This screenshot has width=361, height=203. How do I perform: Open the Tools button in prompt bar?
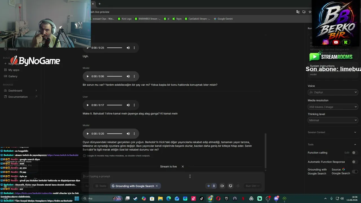click(x=101, y=186)
